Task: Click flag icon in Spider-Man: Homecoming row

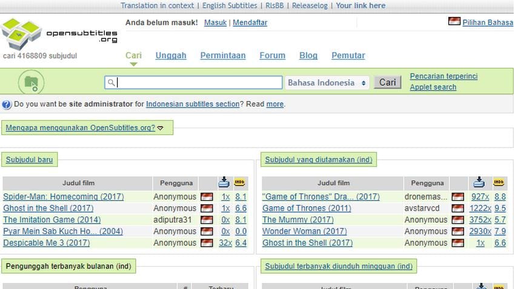Action: 207,197
